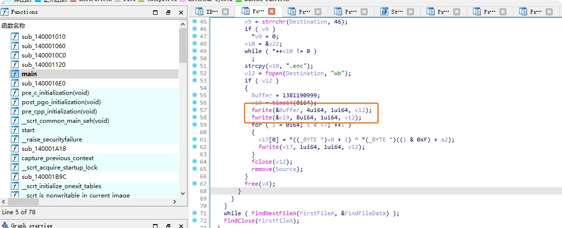
Task: Float the Functions panel with restore icon
Action: 168,12
